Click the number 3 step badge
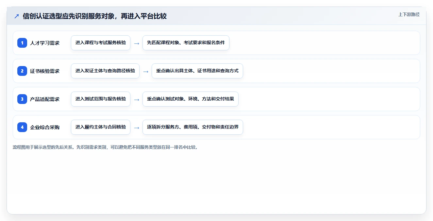The width and height of the screenshot is (433, 221). pyautogui.click(x=22, y=99)
